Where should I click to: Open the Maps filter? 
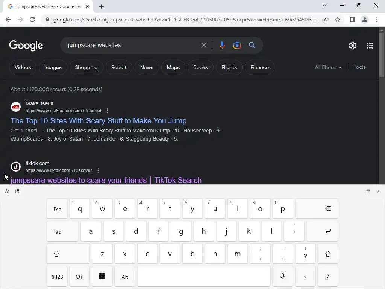click(173, 67)
